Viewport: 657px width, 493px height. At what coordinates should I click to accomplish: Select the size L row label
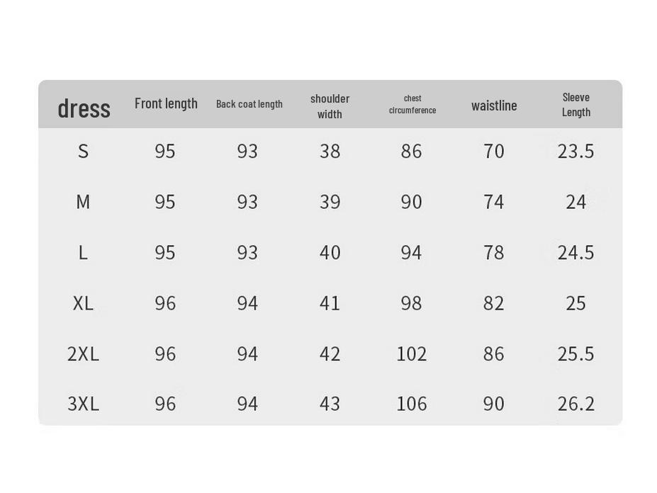[x=83, y=252]
